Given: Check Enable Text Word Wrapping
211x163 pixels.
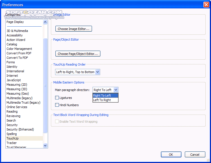Looking at the screenshot, I should (57, 122).
